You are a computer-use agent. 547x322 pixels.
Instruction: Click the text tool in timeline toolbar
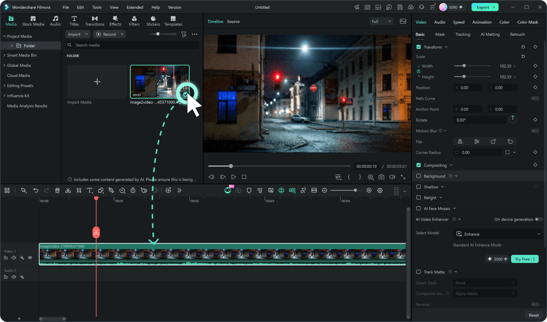pos(90,191)
